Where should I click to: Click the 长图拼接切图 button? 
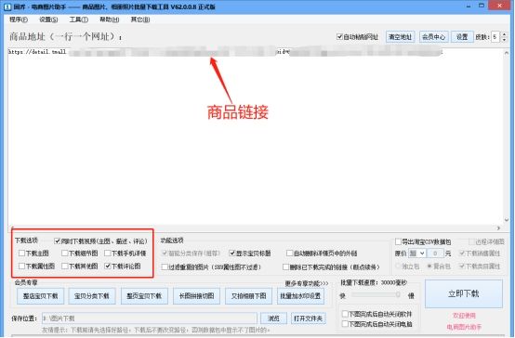coord(196,296)
